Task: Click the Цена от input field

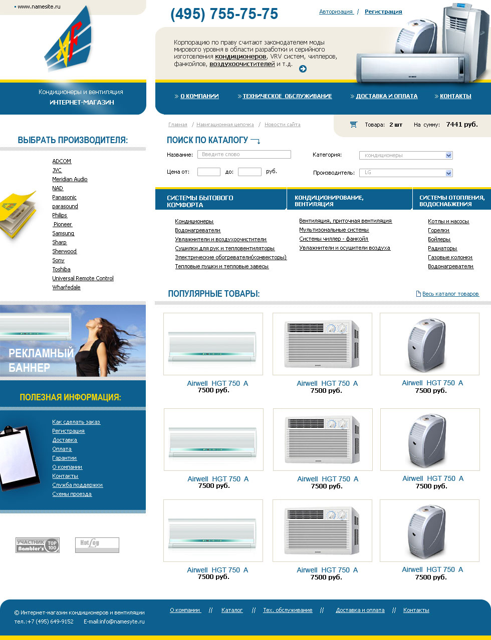Action: pyautogui.click(x=209, y=172)
